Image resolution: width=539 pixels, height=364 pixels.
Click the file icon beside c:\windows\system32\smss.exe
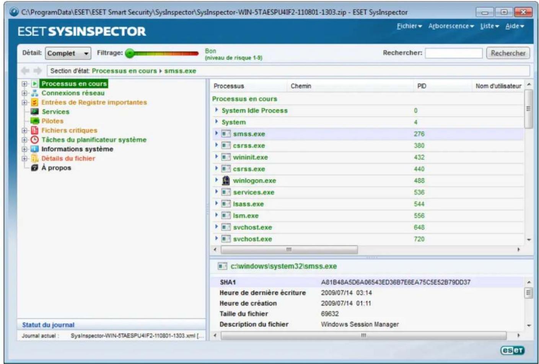click(222, 266)
